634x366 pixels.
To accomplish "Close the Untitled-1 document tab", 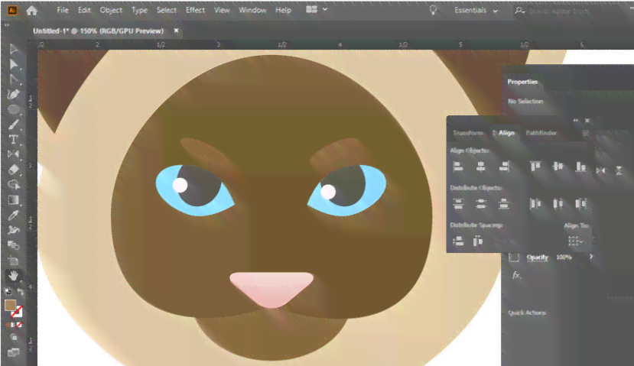I will (176, 31).
